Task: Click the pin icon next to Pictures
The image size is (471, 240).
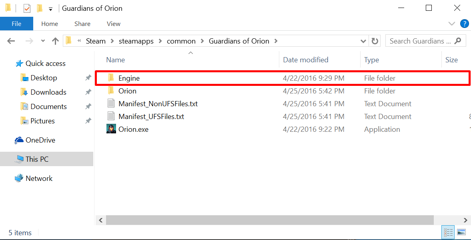Action: tap(88, 121)
